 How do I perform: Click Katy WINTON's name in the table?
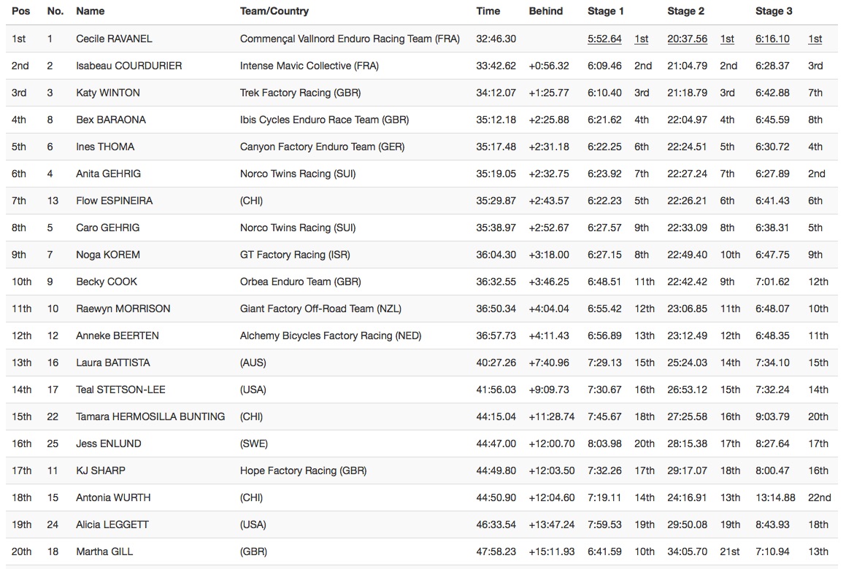tap(108, 93)
